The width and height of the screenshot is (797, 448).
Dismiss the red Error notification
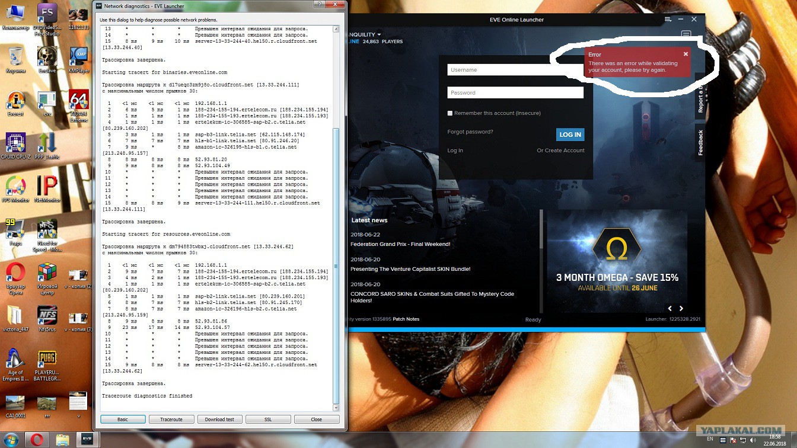(686, 54)
